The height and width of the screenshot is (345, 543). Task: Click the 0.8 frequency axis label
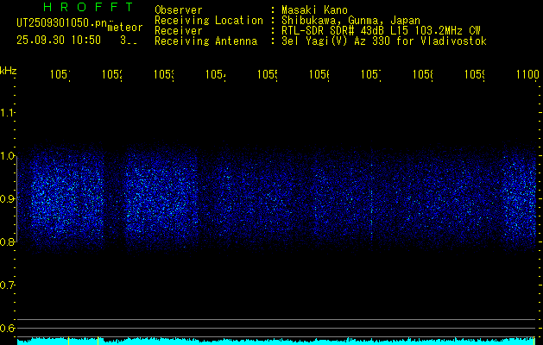click(x=7, y=241)
